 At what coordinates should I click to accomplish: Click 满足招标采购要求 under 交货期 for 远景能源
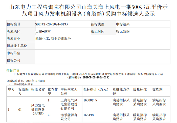[x=159, y=117]
